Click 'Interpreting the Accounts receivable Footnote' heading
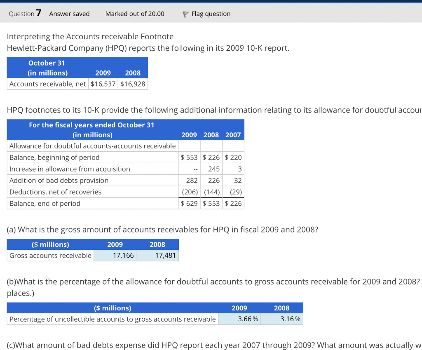422x350 pixels. 90,36
